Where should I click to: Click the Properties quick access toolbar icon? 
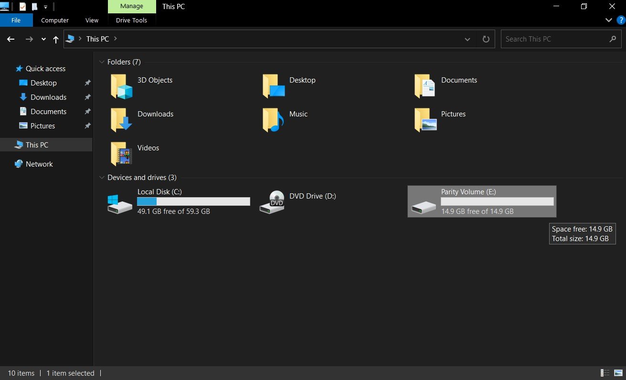click(22, 7)
